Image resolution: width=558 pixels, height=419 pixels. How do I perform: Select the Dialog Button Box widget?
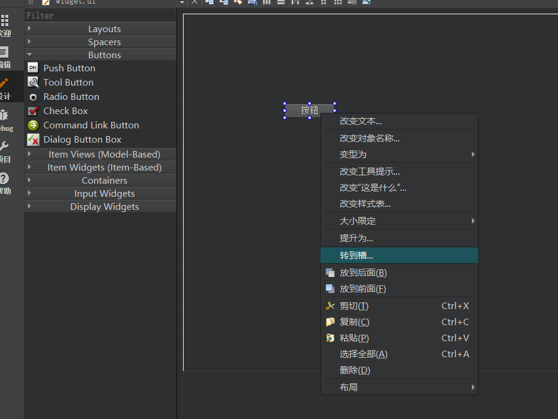pos(82,140)
